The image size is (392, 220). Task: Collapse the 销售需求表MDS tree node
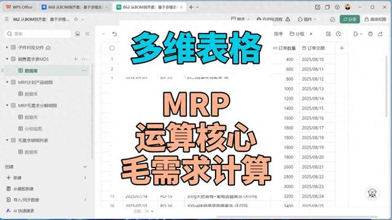(7, 59)
